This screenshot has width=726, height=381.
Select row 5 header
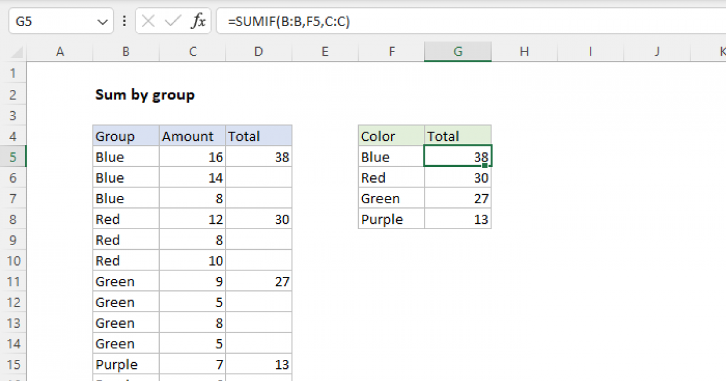(x=14, y=156)
